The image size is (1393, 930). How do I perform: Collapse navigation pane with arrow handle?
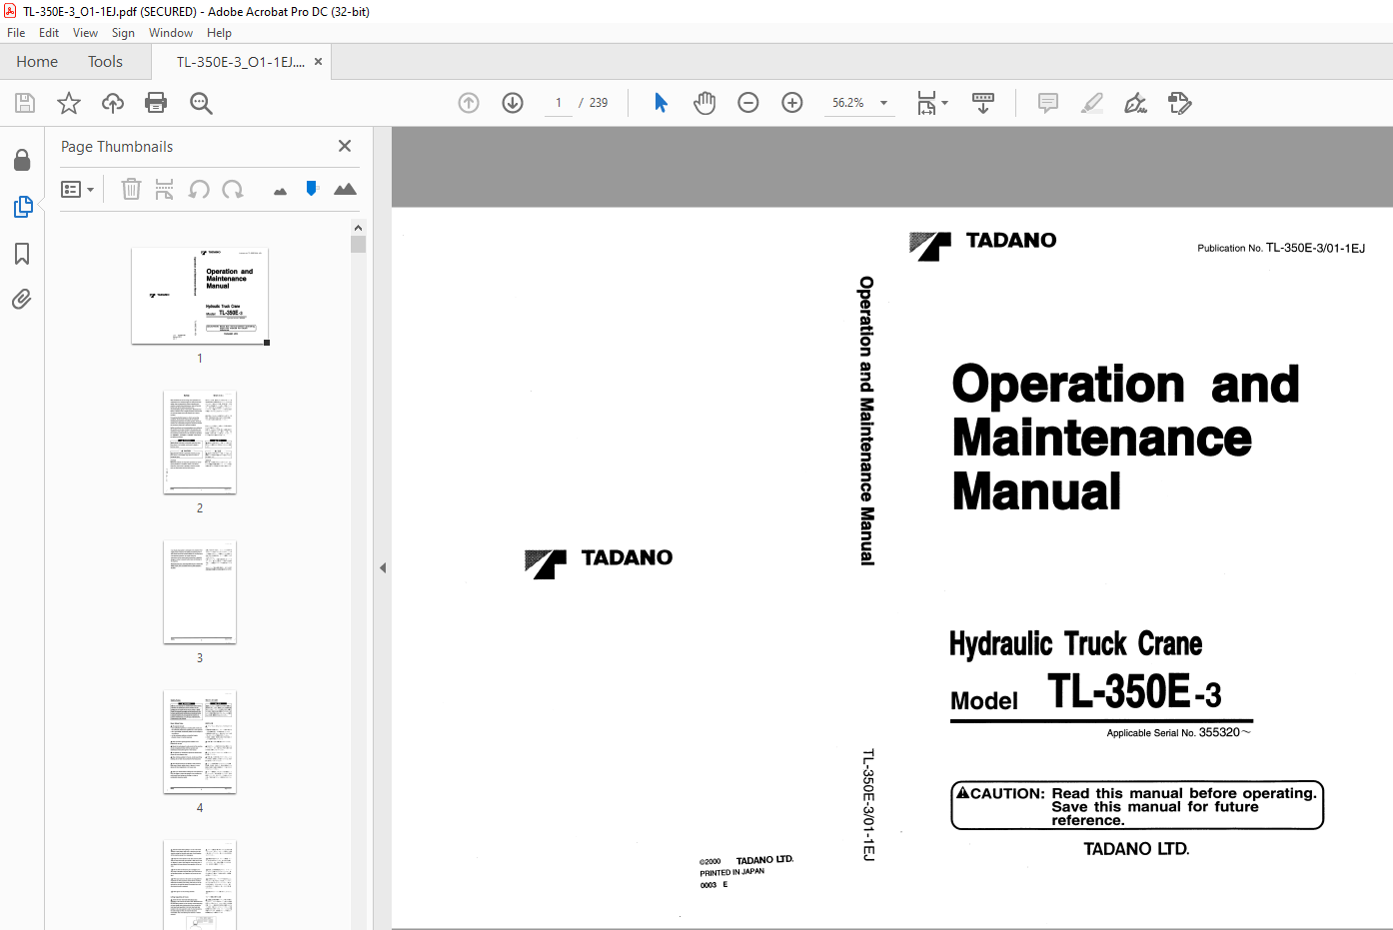click(383, 567)
